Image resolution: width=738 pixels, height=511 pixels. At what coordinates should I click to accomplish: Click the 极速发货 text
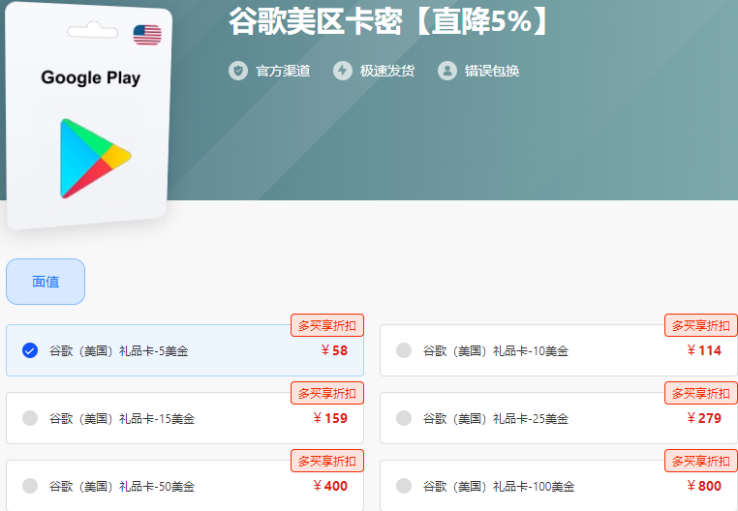click(x=387, y=71)
